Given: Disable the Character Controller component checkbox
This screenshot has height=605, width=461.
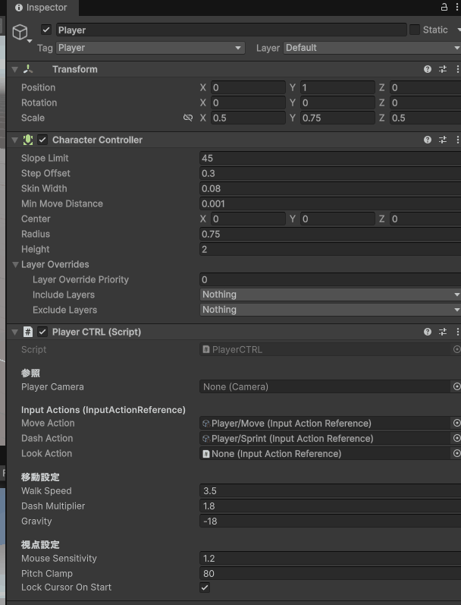Looking at the screenshot, I should pos(42,140).
